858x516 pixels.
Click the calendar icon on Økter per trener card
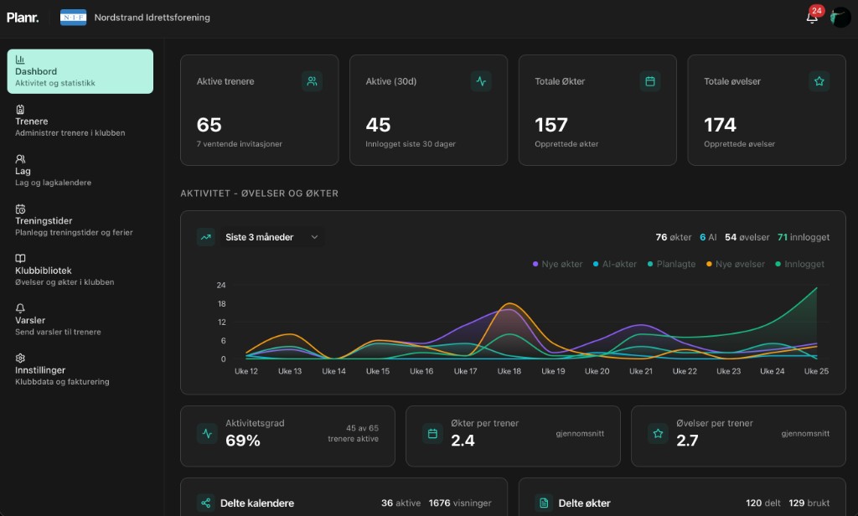pos(432,433)
